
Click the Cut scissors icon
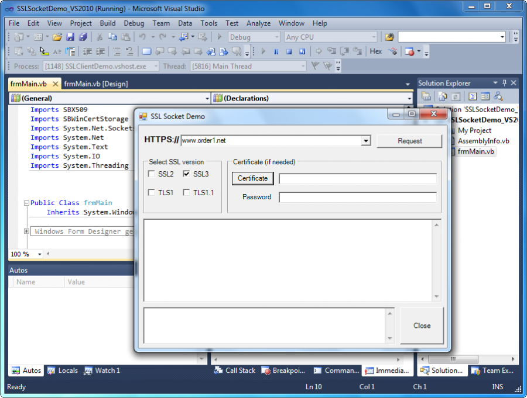coord(100,37)
